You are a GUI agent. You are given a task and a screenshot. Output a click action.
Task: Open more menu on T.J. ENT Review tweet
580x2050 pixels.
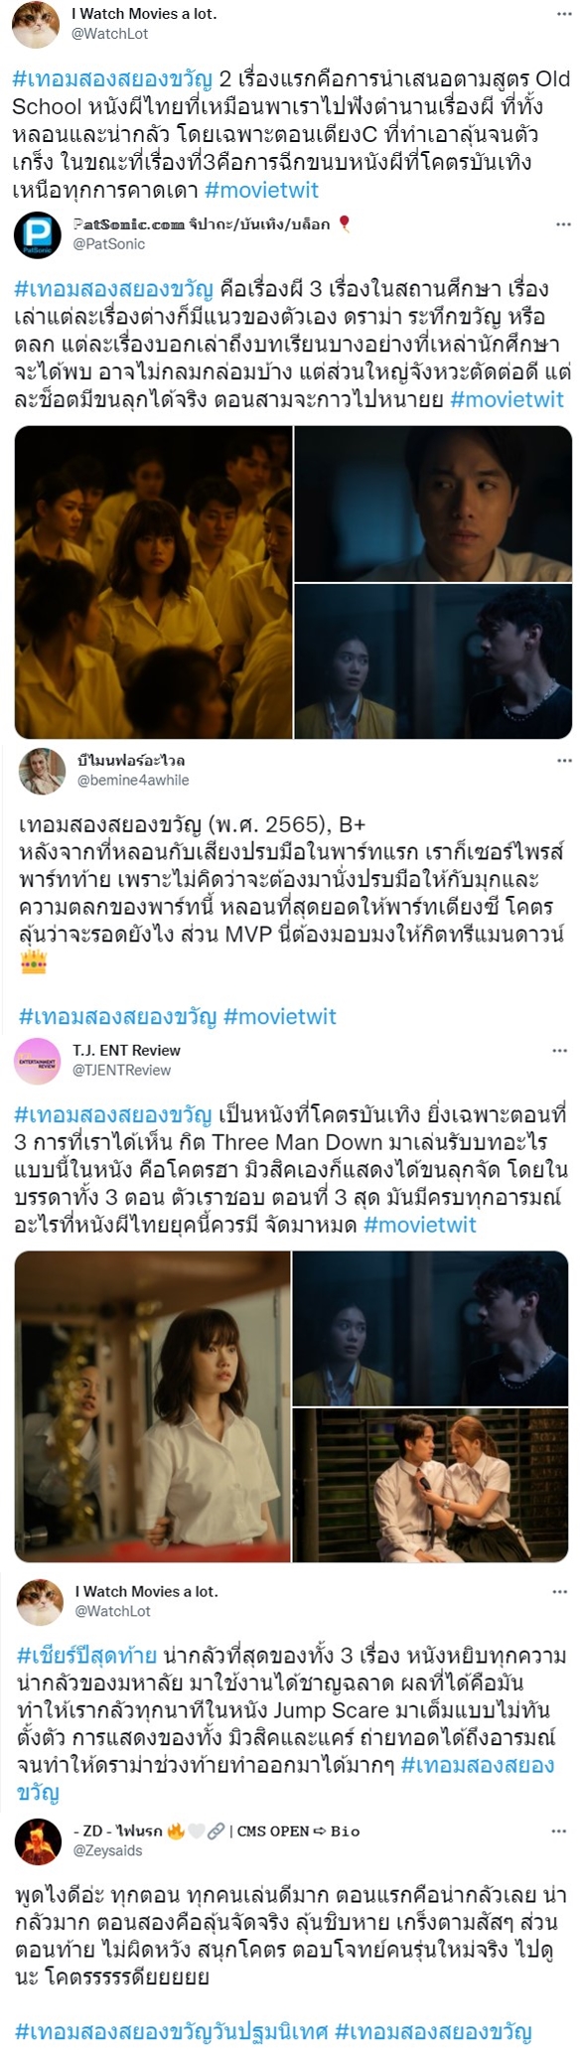click(x=560, y=1050)
